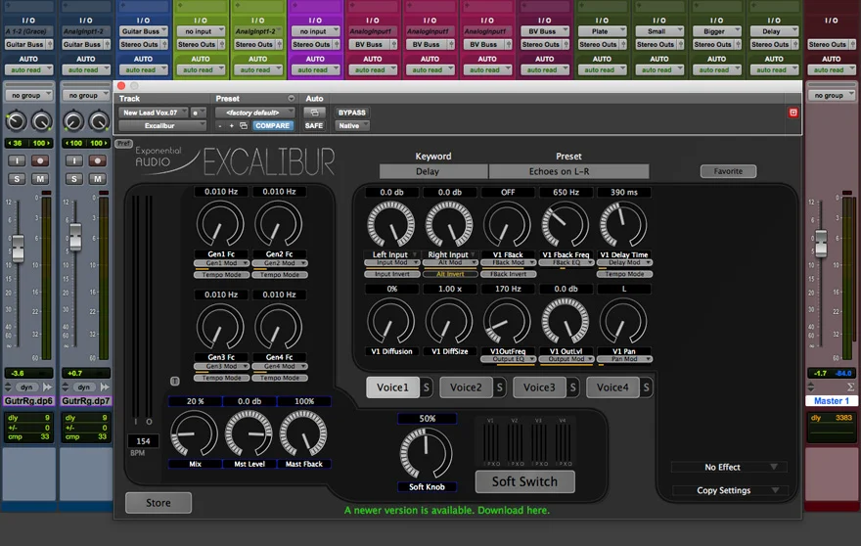This screenshot has height=546, width=861.
Task: Toggle Tempo Mode under Gen1 Fc
Action: click(221, 275)
